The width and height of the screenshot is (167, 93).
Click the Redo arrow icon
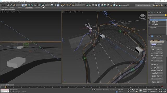click(x=5, y=5)
